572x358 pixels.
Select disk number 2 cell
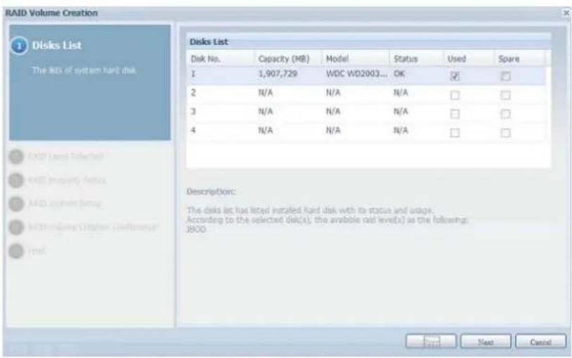pos(193,93)
